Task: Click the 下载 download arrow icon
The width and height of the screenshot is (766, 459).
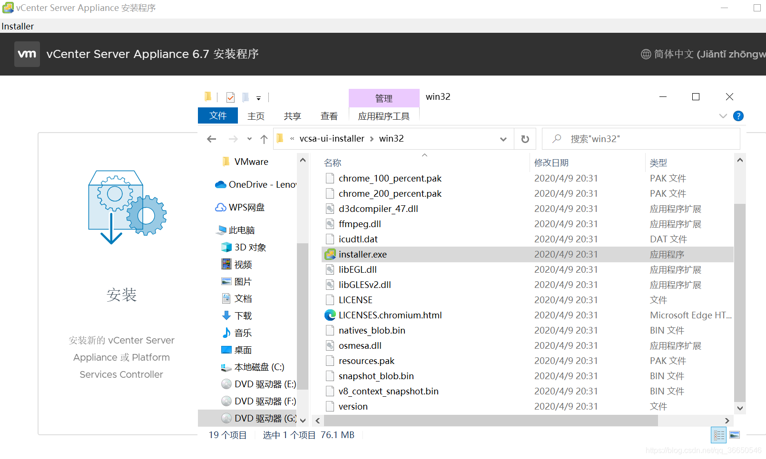Action: click(x=226, y=316)
